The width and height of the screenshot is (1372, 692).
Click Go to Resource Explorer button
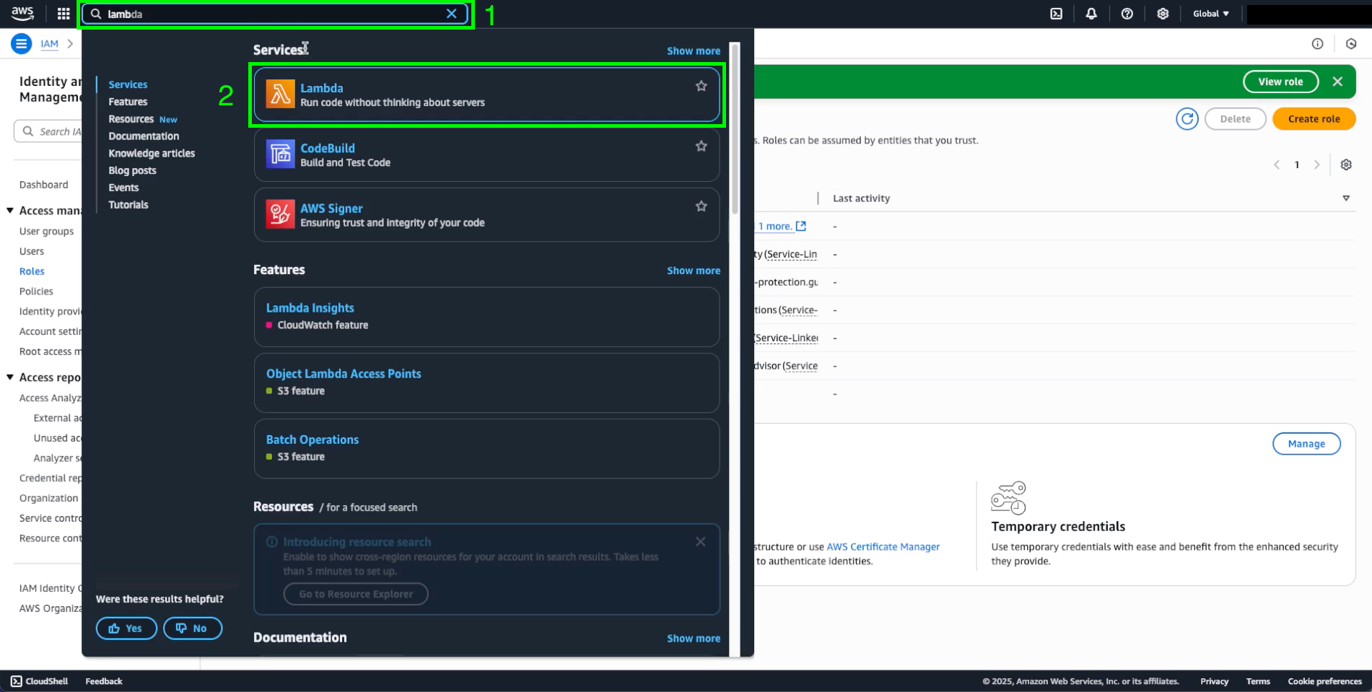pos(356,594)
